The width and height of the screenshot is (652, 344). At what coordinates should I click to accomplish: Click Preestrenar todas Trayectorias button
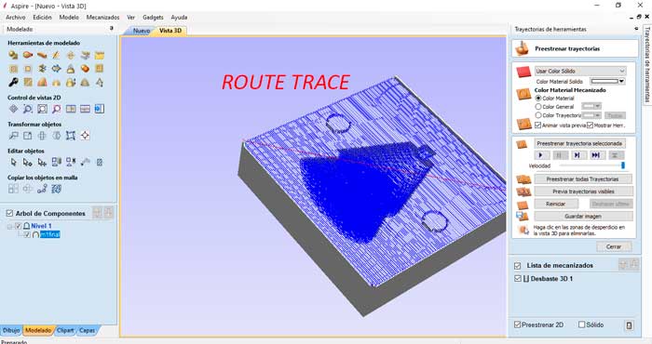point(582,179)
